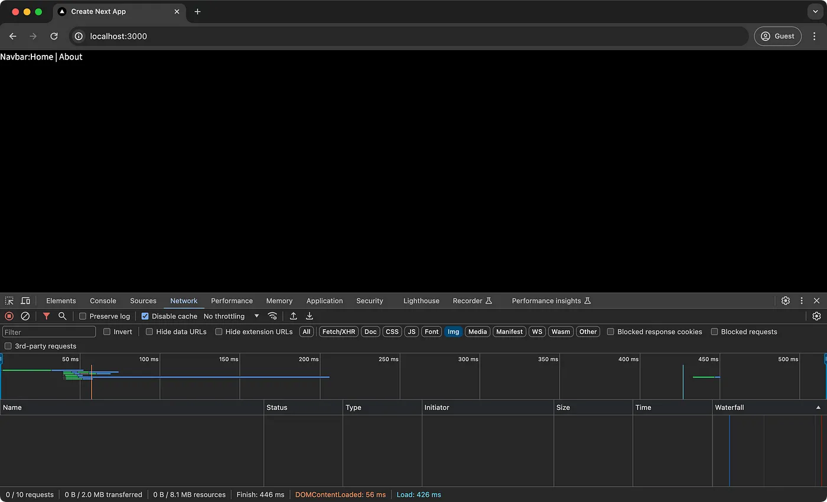Select the Fetch/XHR filter button

[x=338, y=332]
